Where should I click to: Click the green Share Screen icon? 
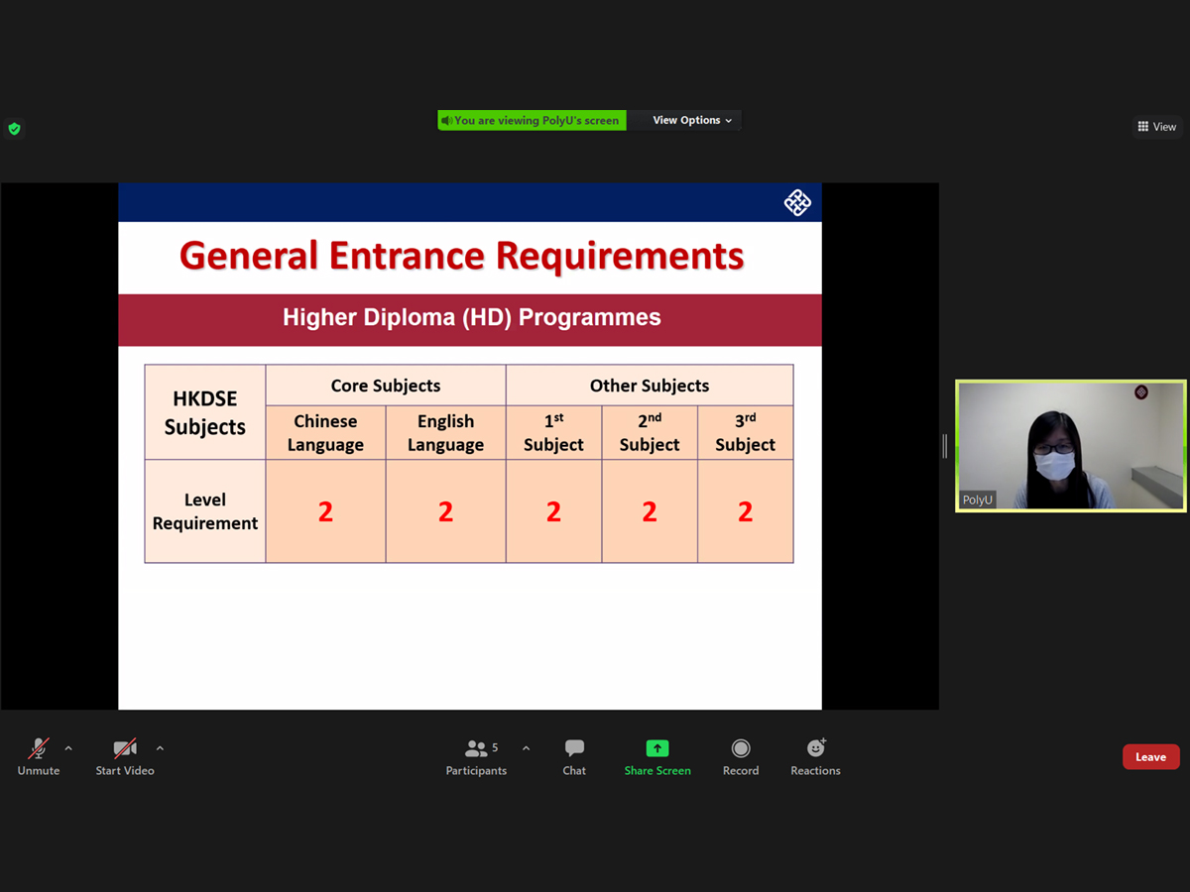pyautogui.click(x=657, y=748)
